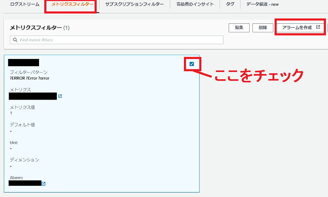Viewport: 328px width, 197px height.
Task: Open the external link icon under Alarms
Action: coord(43,184)
